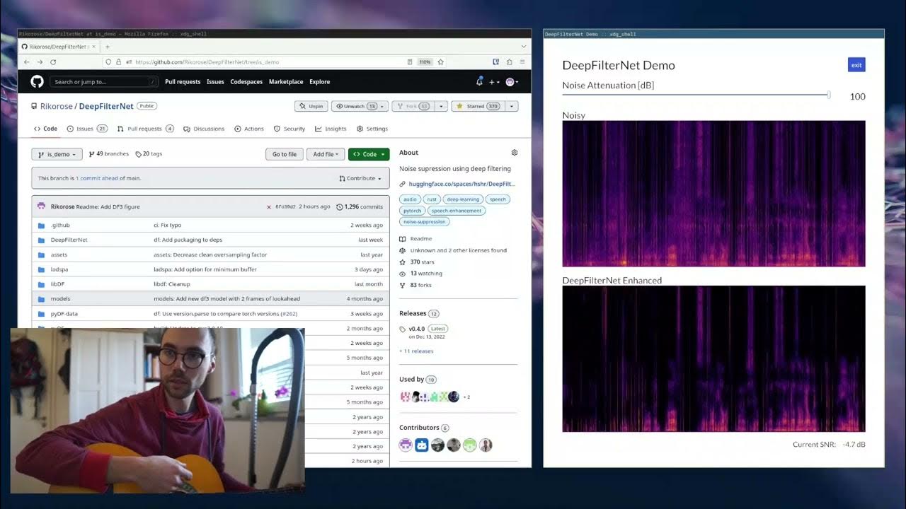Image resolution: width=906 pixels, height=509 pixels.
Task: Click the Firefox address bar URL
Action: coord(207,62)
